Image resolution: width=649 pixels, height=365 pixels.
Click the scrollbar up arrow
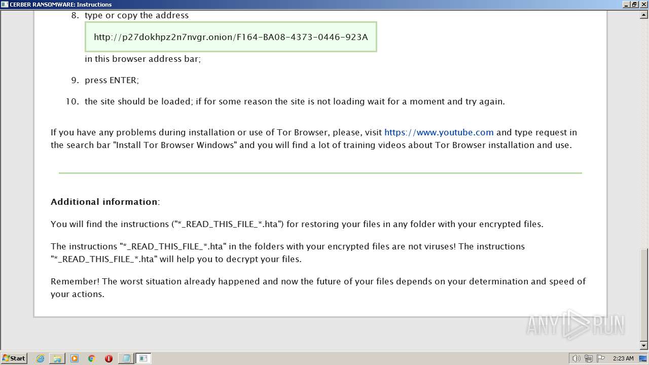[644, 15]
